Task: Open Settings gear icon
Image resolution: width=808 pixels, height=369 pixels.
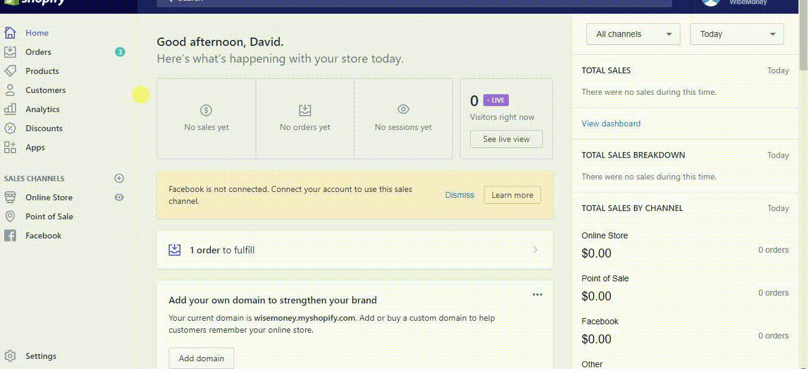Action: click(x=10, y=356)
